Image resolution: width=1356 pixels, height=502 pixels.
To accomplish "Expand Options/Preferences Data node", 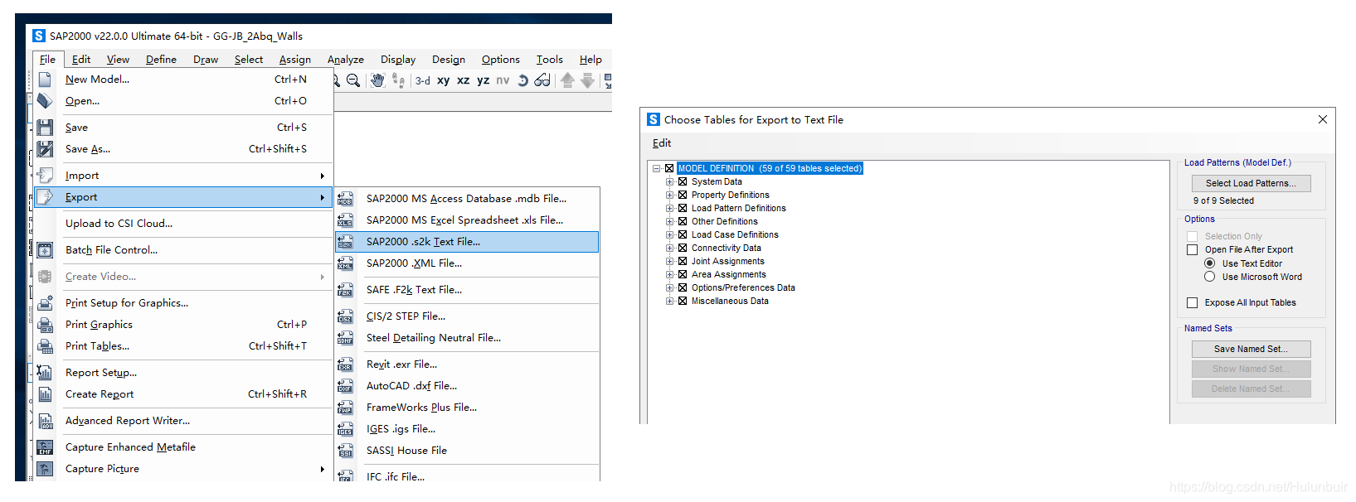I will point(669,287).
